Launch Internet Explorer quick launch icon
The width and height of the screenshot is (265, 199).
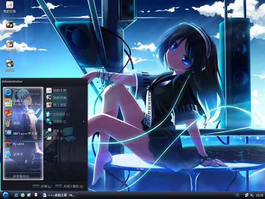(x=16, y=195)
